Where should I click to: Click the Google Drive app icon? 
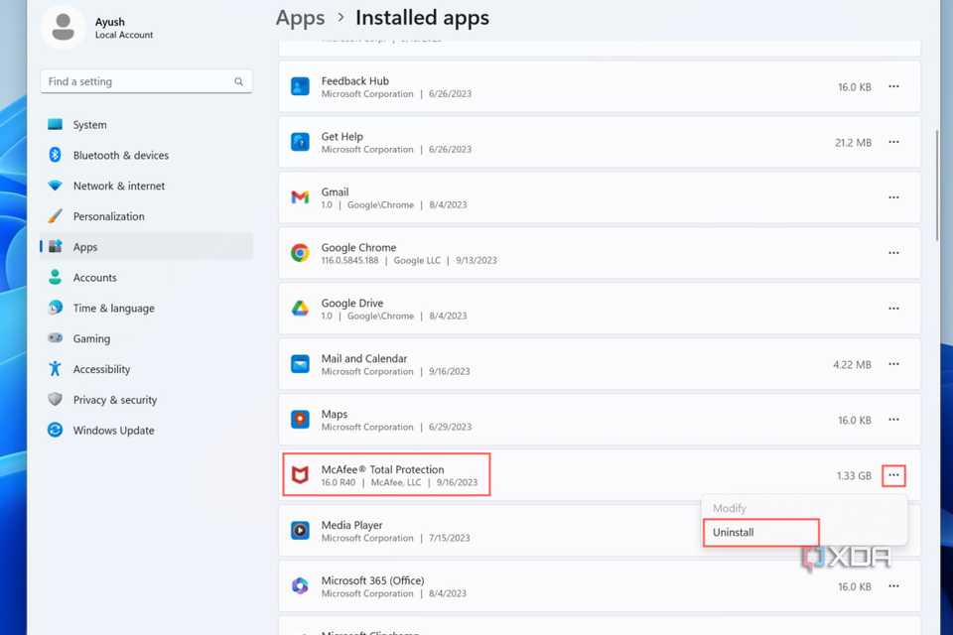point(300,309)
